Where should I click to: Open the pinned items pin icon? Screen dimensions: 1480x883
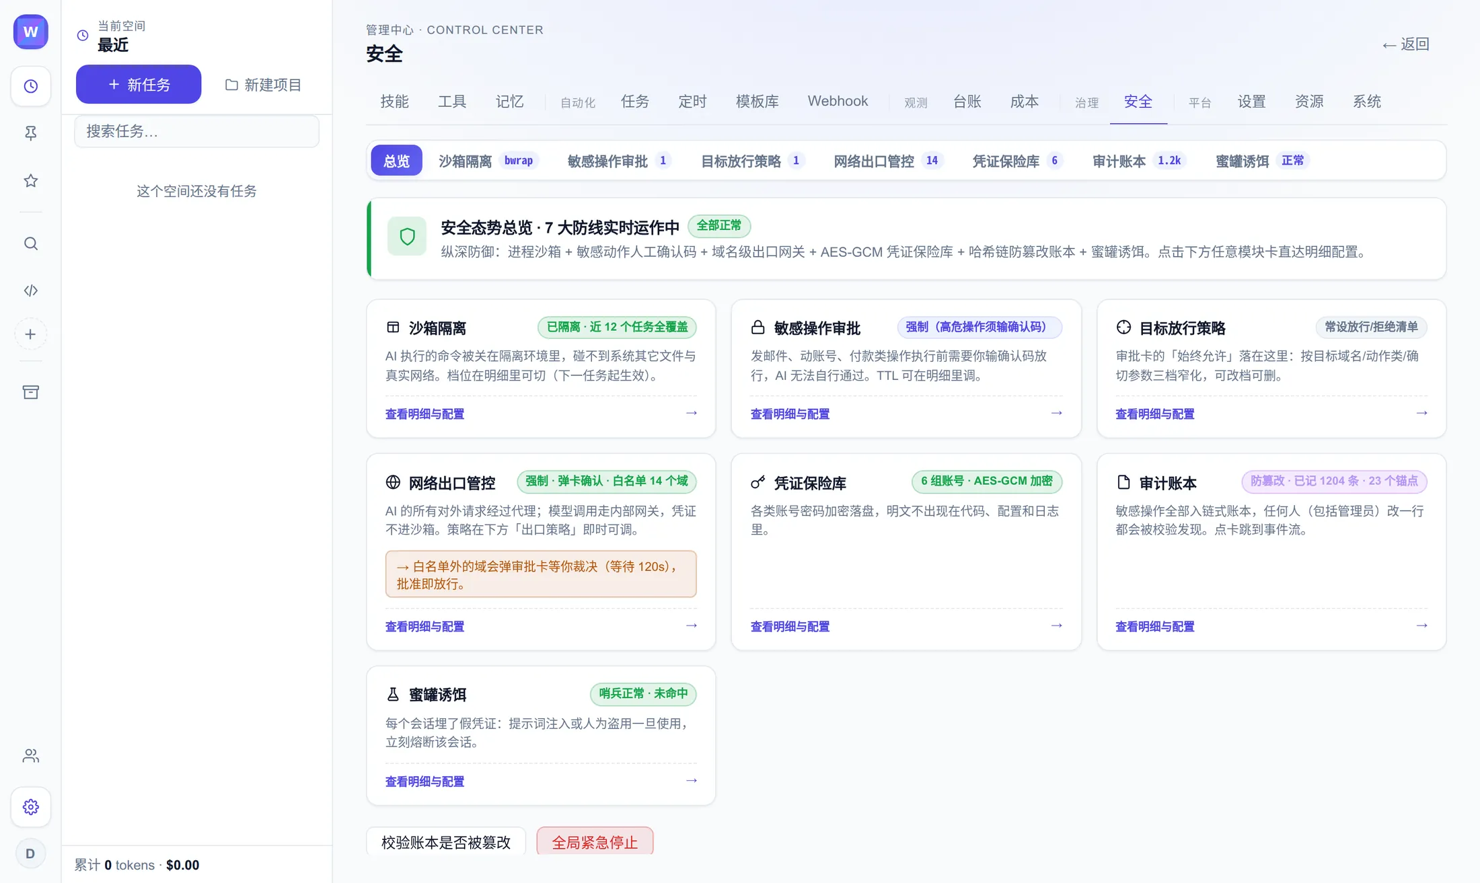click(x=31, y=133)
